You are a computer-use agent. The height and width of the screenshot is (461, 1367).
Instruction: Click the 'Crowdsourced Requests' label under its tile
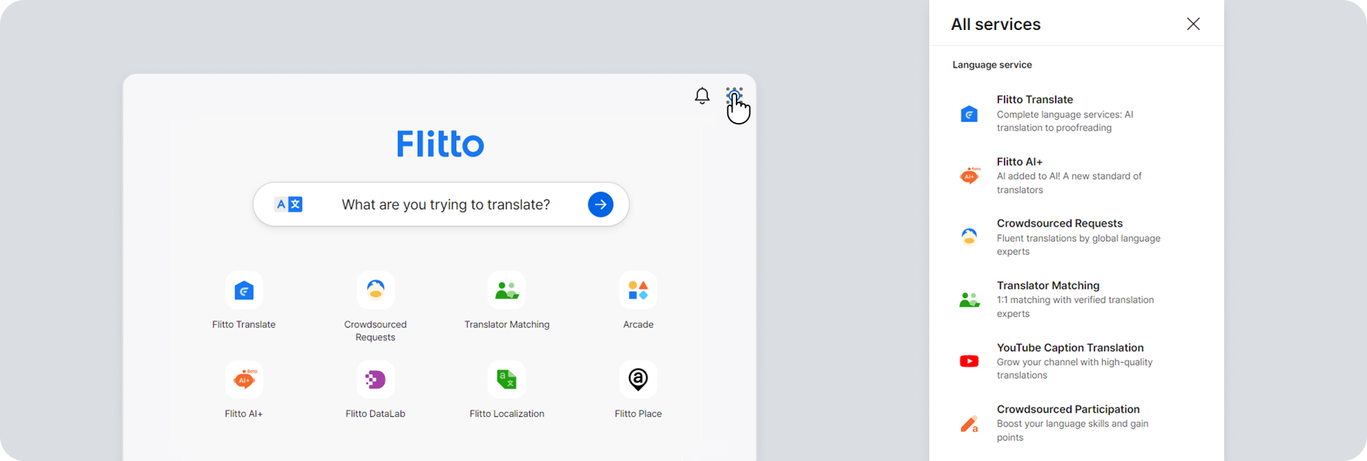click(376, 330)
